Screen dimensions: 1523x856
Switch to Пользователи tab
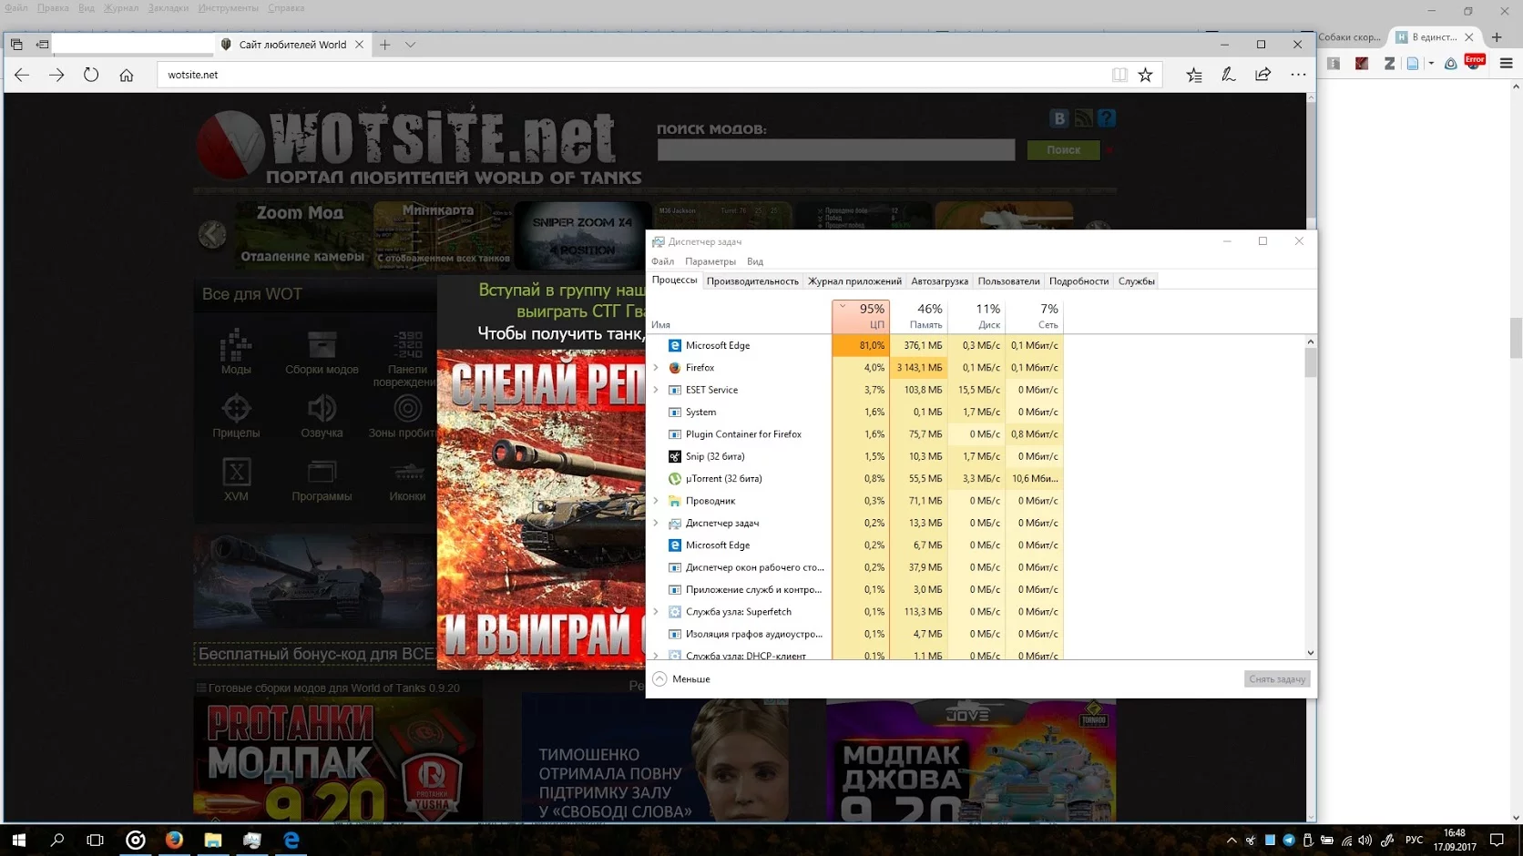(1008, 281)
